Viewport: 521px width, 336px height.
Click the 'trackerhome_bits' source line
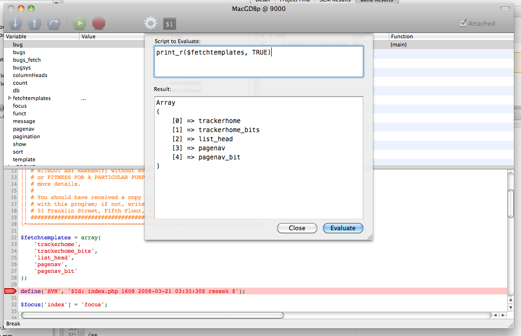[x=66, y=251]
